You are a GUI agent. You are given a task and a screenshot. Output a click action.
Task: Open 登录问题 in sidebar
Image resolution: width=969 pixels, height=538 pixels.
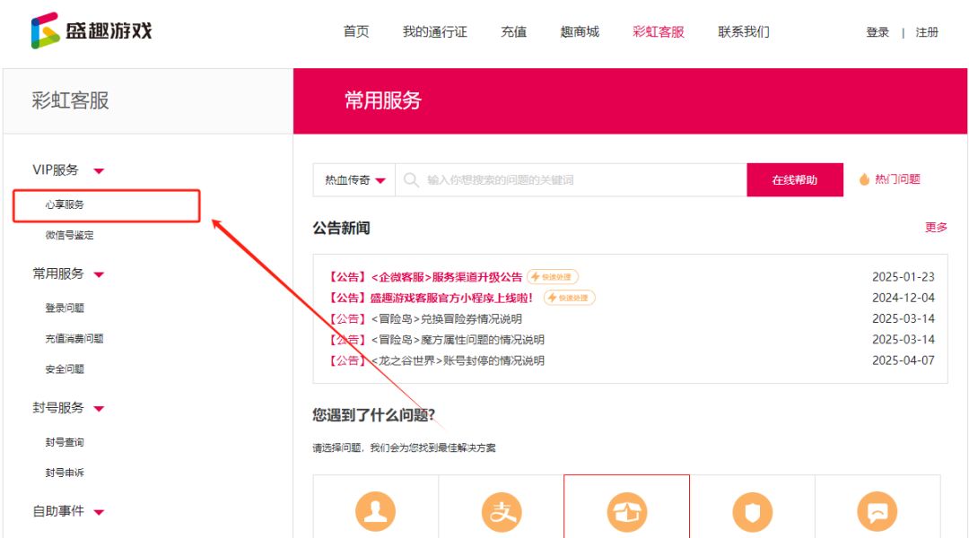65,308
